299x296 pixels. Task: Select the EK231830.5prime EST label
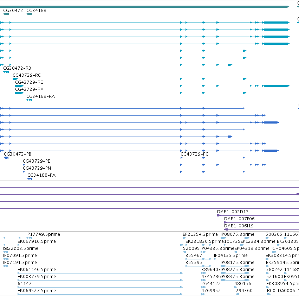coord(204,241)
